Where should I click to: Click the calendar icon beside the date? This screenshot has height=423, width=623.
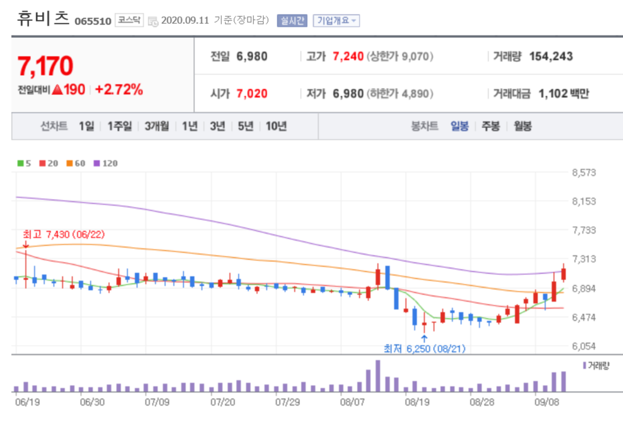coord(153,22)
